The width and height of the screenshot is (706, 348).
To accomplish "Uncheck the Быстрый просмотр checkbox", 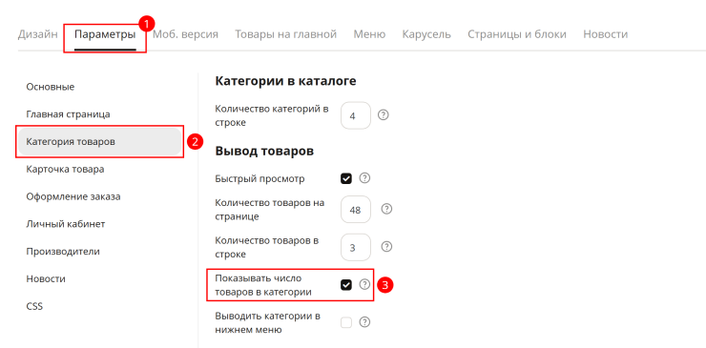I will point(346,178).
